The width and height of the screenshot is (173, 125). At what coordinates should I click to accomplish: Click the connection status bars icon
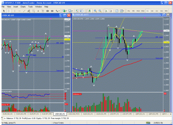point(148,123)
